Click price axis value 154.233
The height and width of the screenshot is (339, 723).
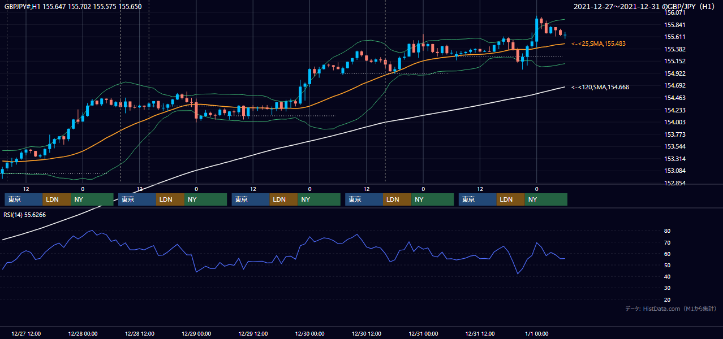[675, 110]
